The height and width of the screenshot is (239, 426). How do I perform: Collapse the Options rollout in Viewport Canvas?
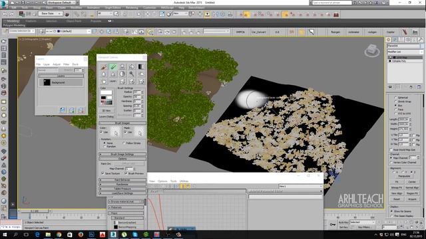click(122, 159)
